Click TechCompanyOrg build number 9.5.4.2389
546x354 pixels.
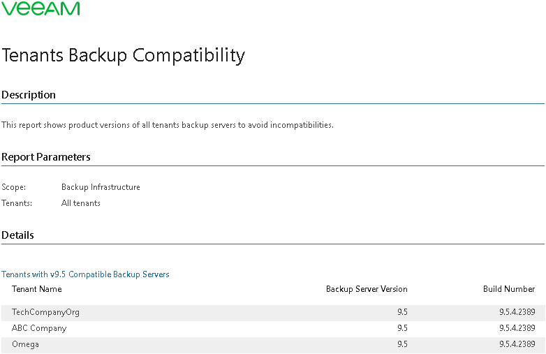(517, 312)
